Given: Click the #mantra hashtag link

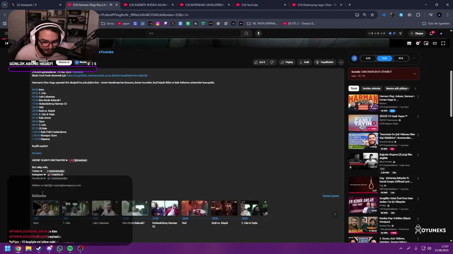Looking at the screenshot, I should (37, 153).
